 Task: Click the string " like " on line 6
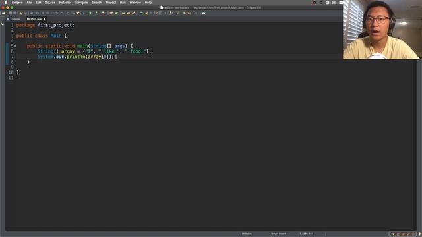109,51
